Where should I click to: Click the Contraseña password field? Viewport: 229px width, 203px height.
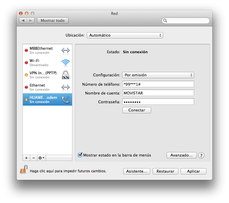tap(158, 102)
